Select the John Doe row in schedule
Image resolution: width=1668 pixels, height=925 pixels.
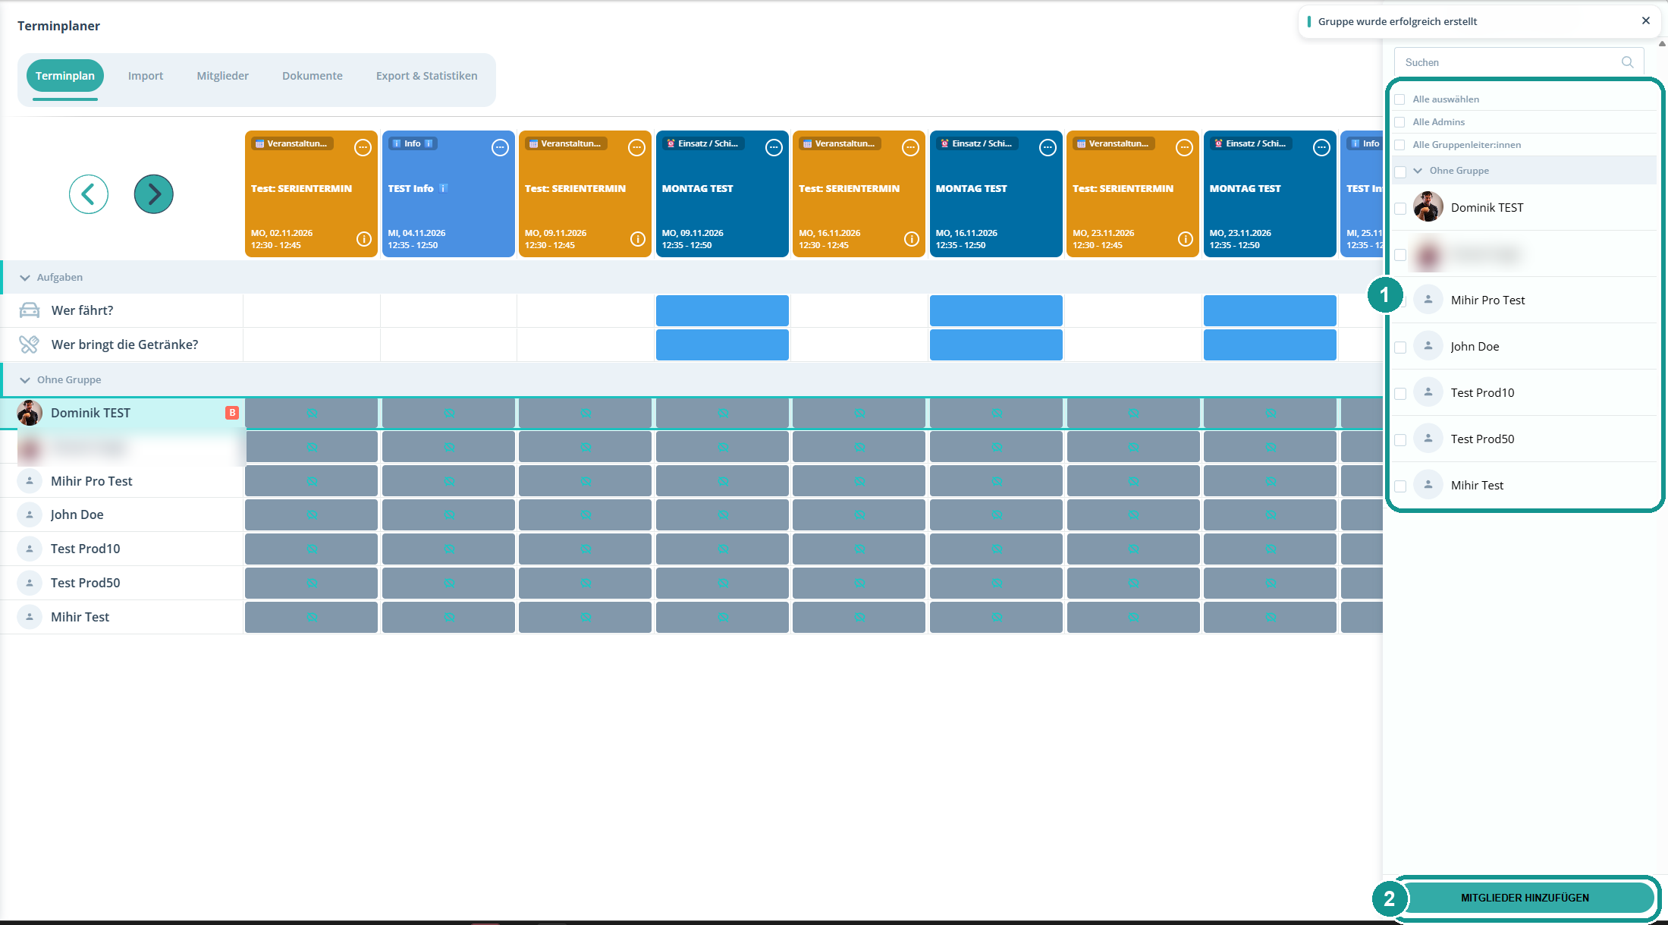tap(121, 514)
